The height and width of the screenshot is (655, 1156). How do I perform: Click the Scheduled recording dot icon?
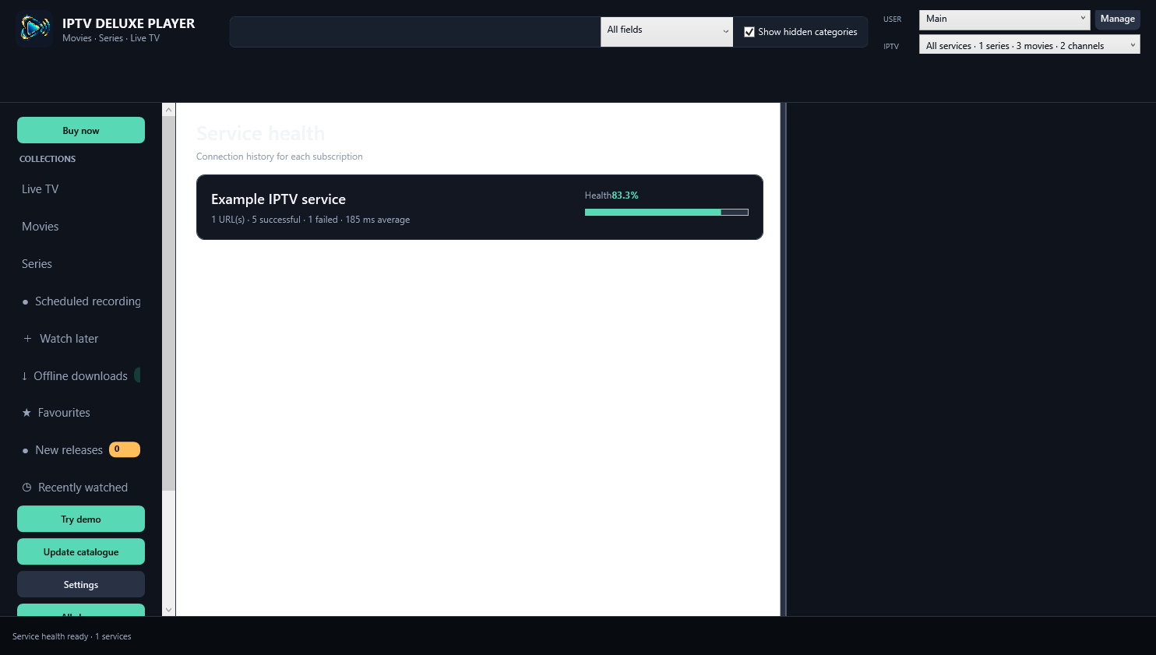pos(26,302)
